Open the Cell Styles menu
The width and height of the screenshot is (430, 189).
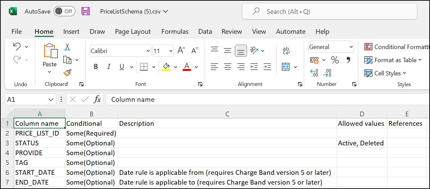(x=386, y=73)
